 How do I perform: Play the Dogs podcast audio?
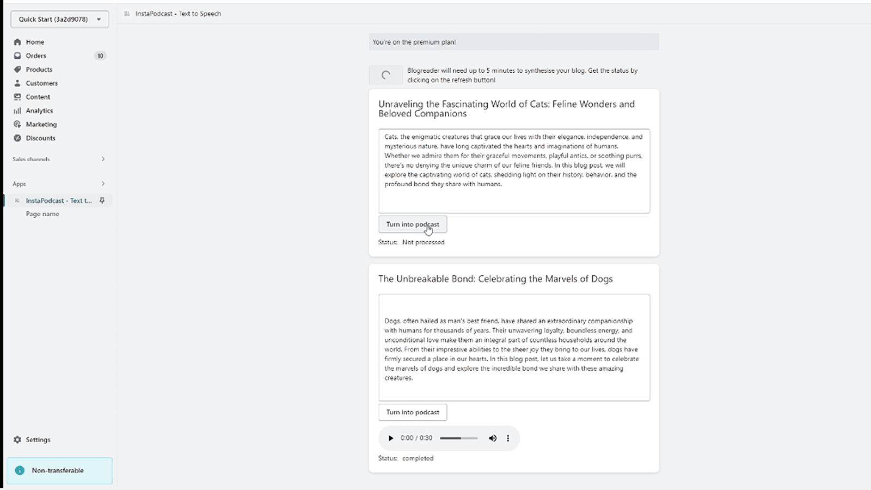click(390, 438)
